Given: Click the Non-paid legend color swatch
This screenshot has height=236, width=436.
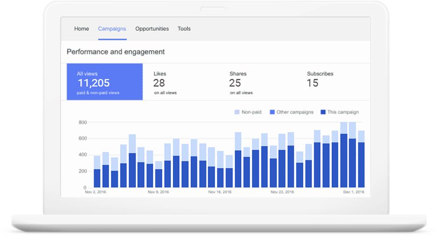Looking at the screenshot, I should tap(237, 112).
